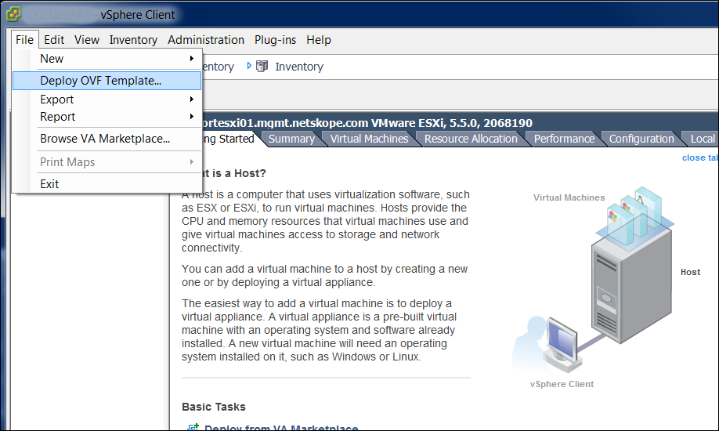
Task: Open the Help menu
Action: 319,40
